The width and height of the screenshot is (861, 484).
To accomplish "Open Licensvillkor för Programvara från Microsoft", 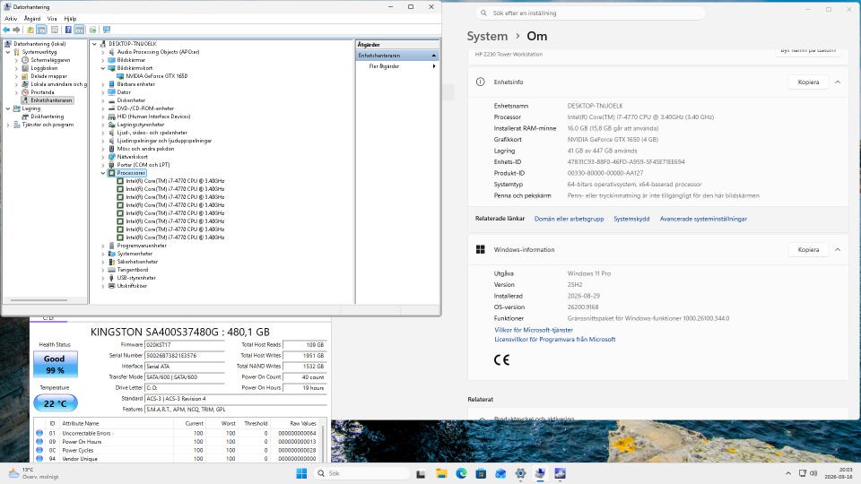I will click(554, 339).
